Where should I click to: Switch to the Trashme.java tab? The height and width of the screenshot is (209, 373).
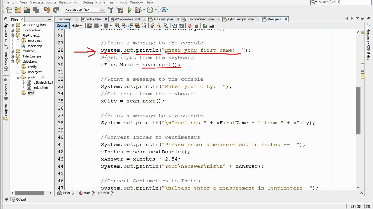[163, 19]
